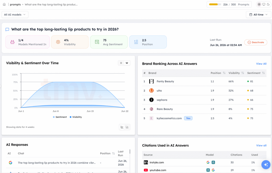The height and width of the screenshot is (173, 272).
Task: Open the Google AI response chat text
Action: (57, 163)
